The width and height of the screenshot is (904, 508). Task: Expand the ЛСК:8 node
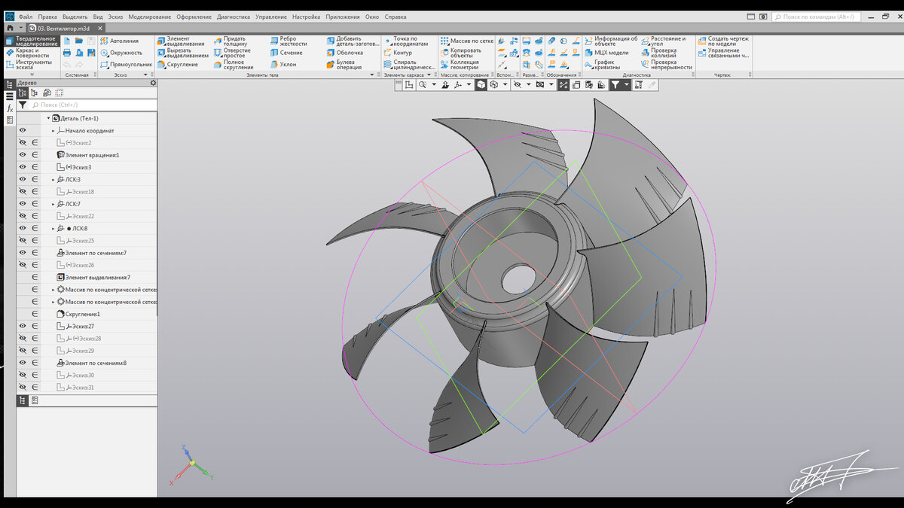point(53,228)
